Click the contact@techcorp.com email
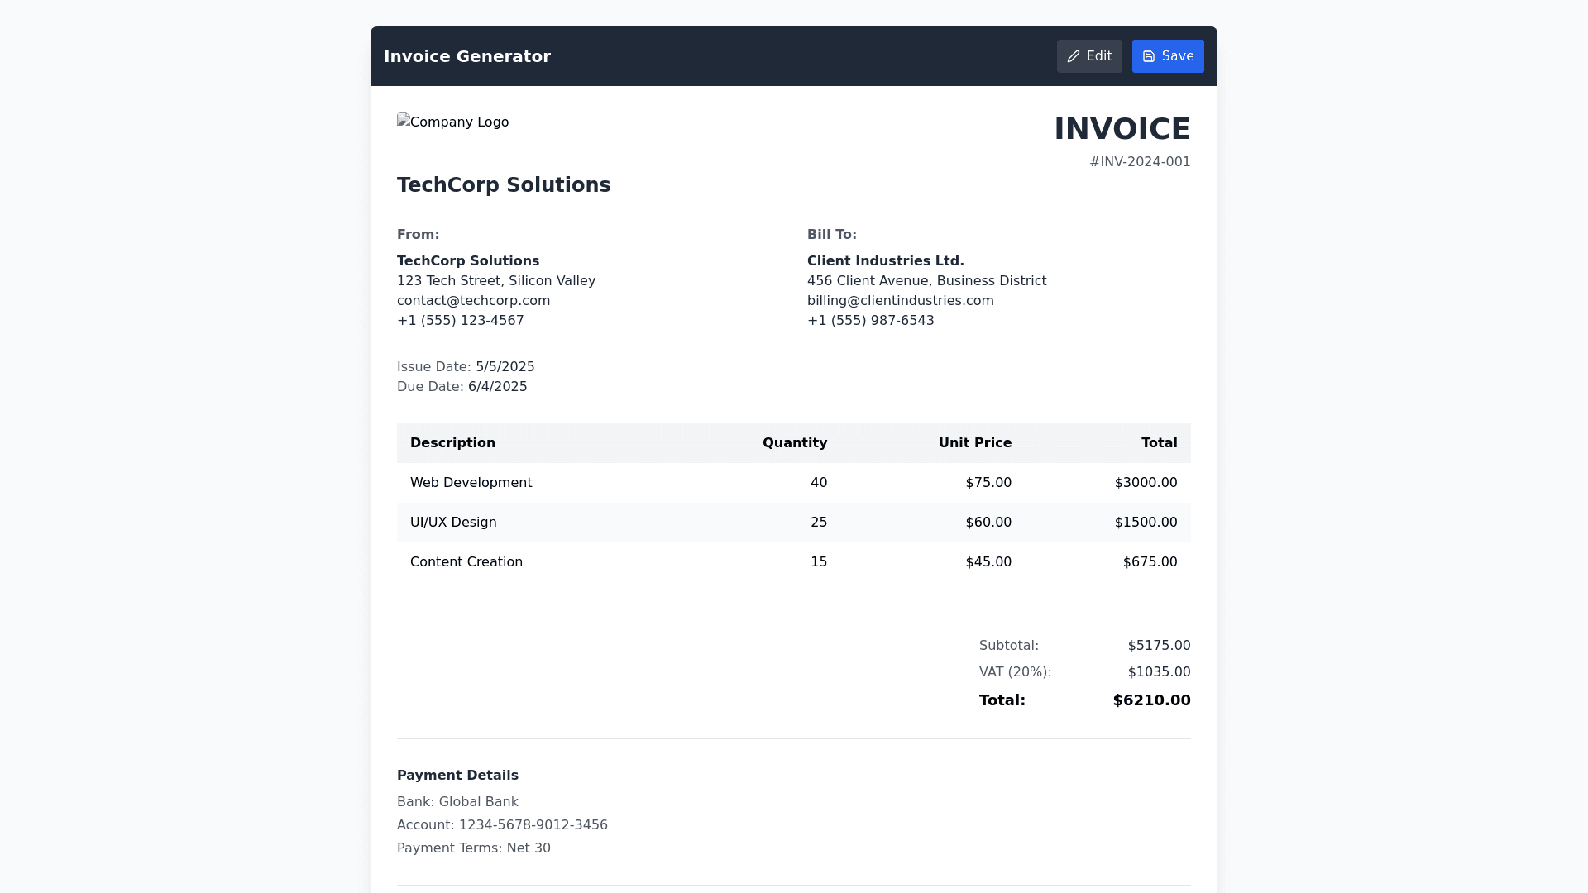This screenshot has width=1588, height=893. (473, 301)
